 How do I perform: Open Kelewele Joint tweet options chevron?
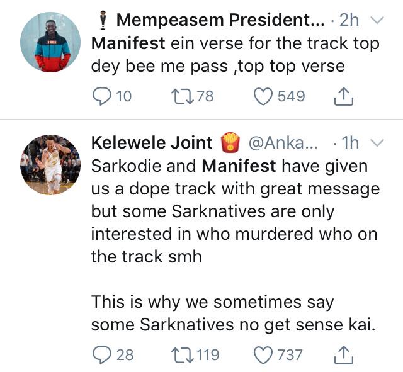point(378,143)
